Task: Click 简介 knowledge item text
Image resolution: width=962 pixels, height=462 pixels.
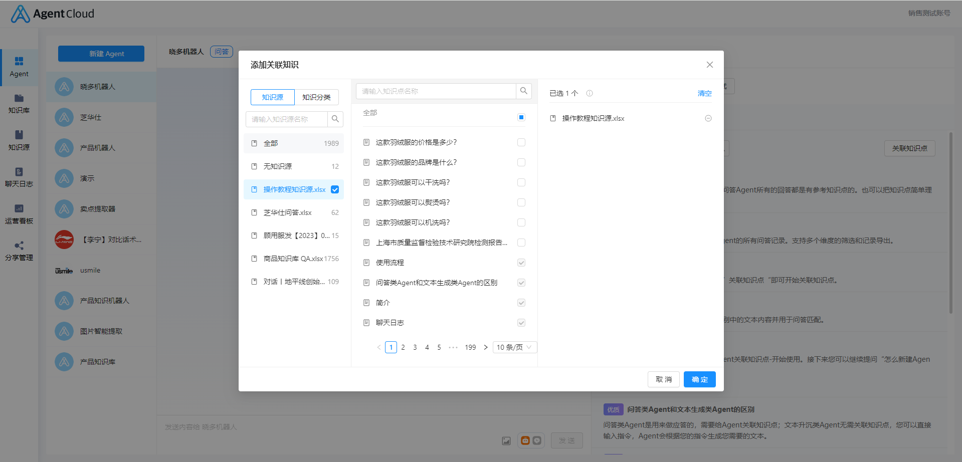Action: 383,303
